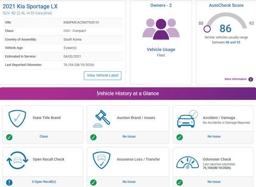256x187 pixels.
Task: Click the 88 and 93 range link text
Action: click(233, 42)
